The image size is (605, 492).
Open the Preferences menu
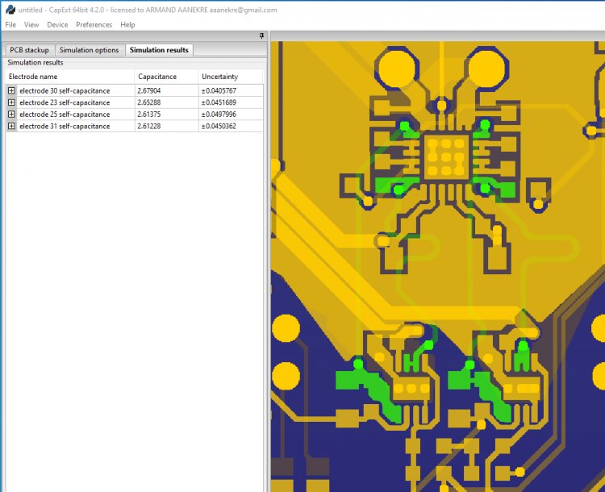tap(94, 25)
